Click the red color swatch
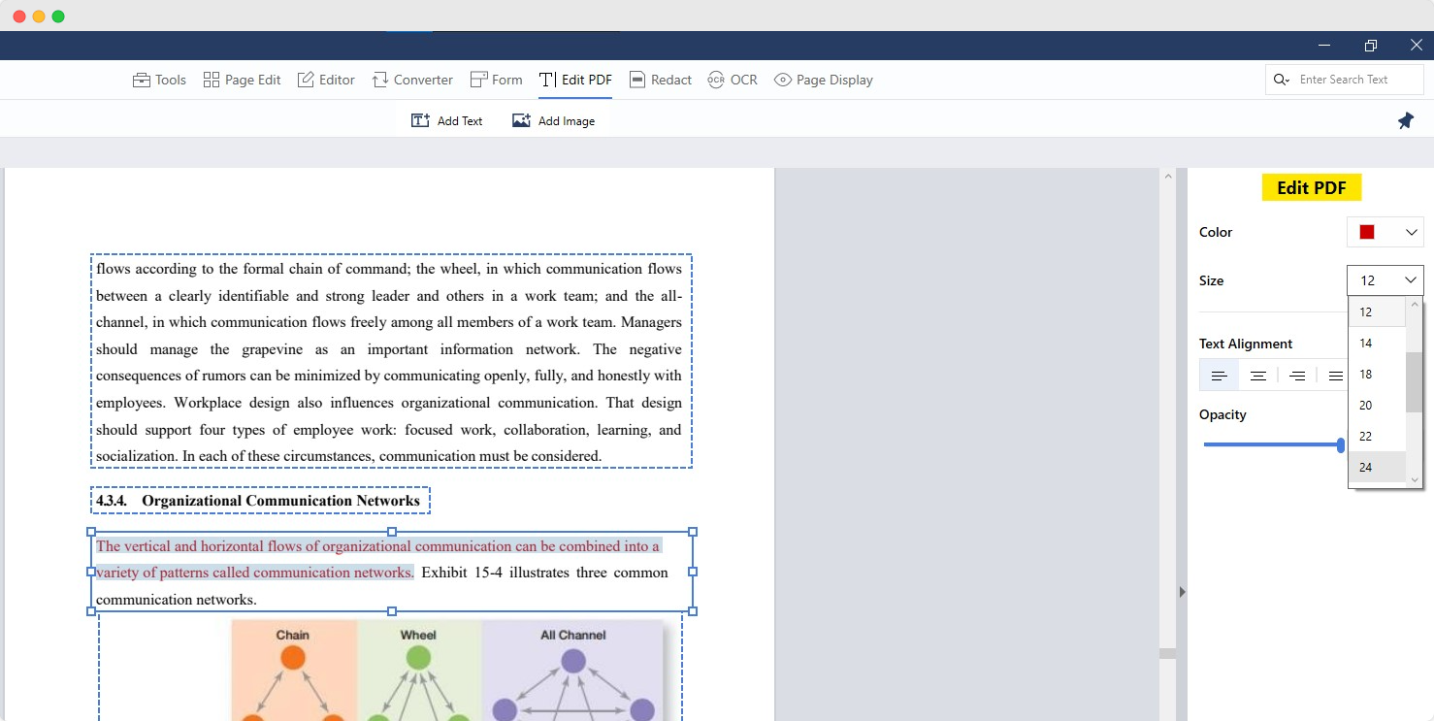This screenshot has height=721, width=1434. [1367, 232]
